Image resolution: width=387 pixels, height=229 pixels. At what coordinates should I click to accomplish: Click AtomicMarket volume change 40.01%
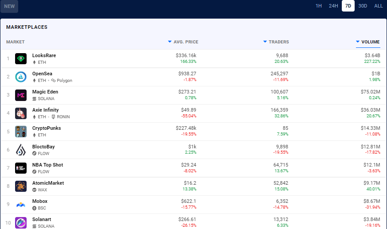[373, 189]
